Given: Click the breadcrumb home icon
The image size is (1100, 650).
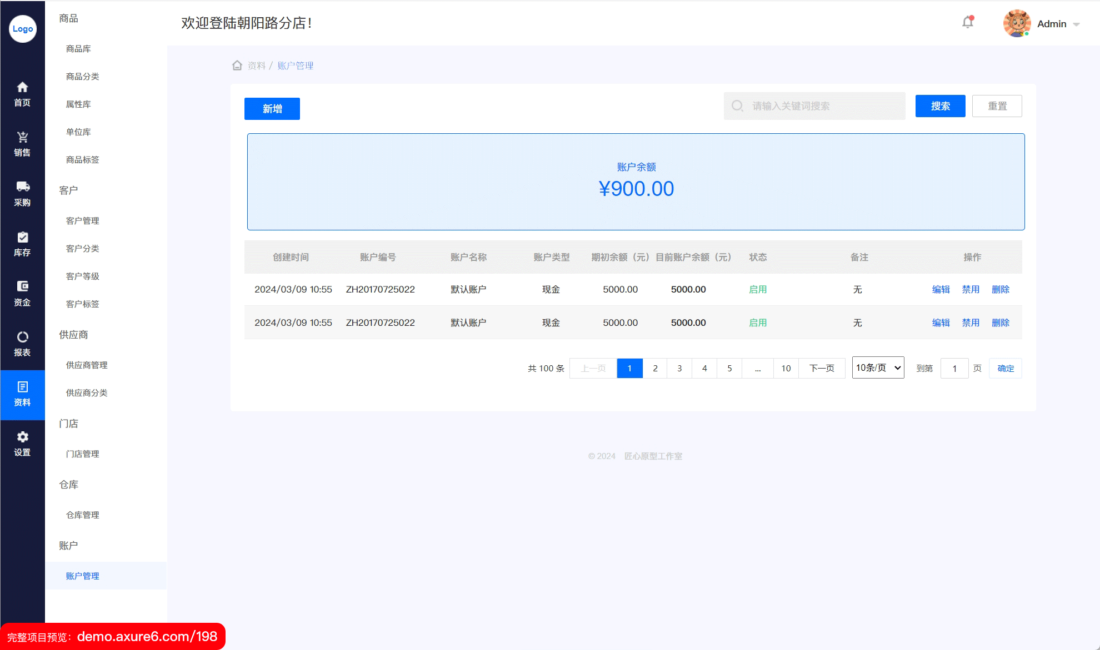Looking at the screenshot, I should pyautogui.click(x=237, y=65).
